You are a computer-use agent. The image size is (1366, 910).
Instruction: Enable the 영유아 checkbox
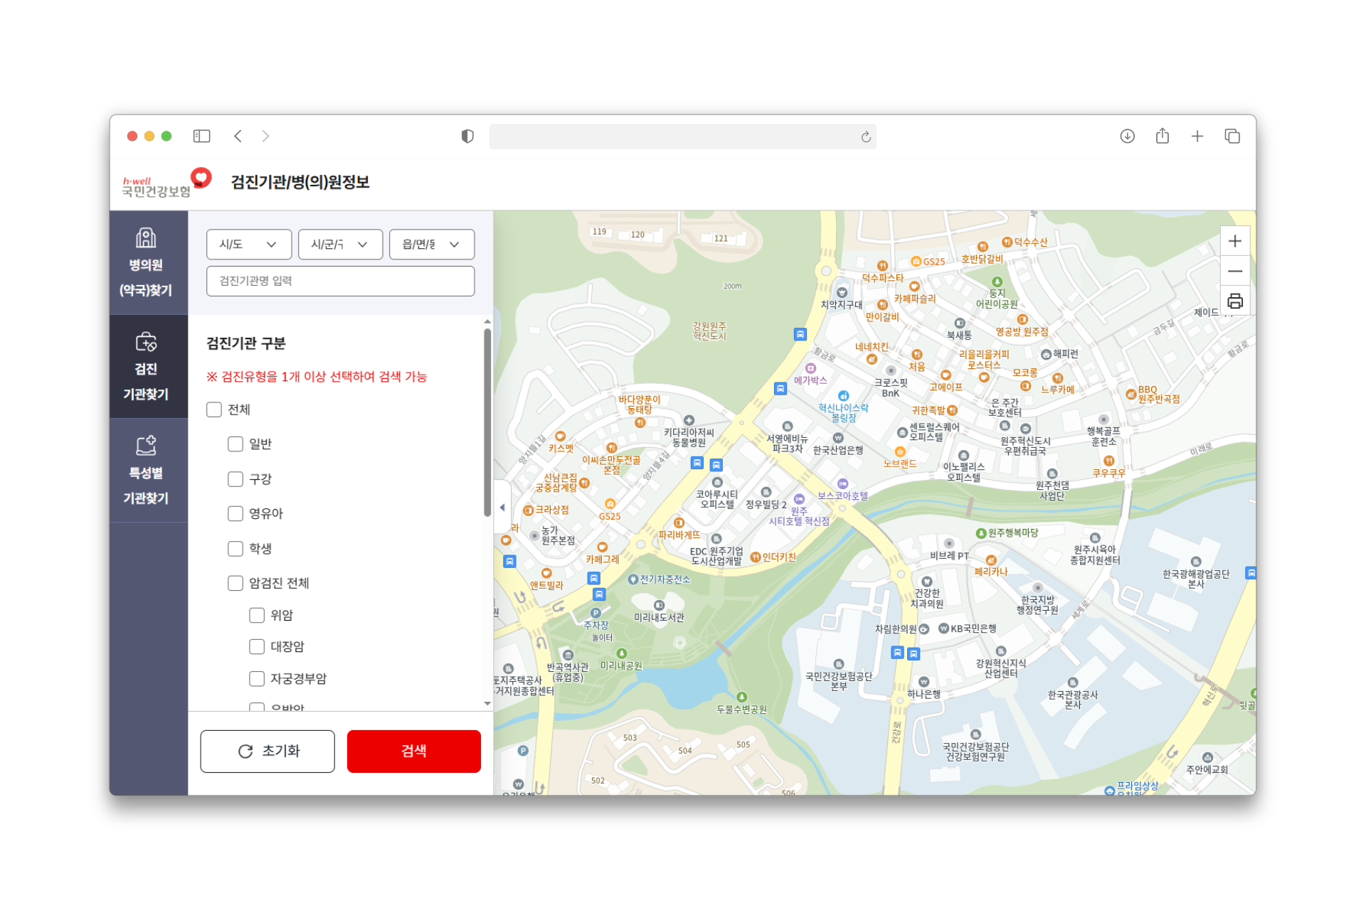click(235, 513)
